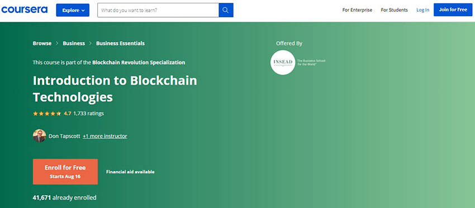Image resolution: width=475 pixels, height=208 pixels.
Task: Click the 1,733 ratings text
Action: point(88,114)
